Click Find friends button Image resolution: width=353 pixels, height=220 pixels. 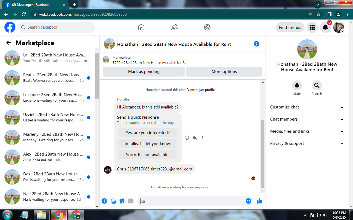[290, 27]
